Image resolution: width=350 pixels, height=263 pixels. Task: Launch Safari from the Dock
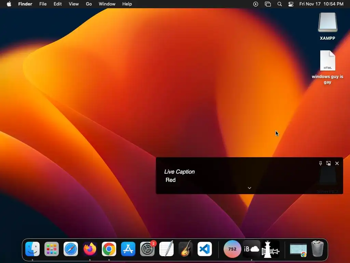click(71, 249)
